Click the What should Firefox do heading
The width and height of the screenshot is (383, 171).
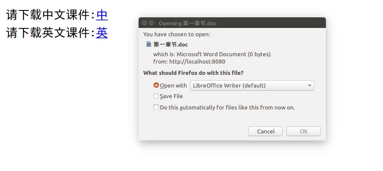click(x=193, y=73)
